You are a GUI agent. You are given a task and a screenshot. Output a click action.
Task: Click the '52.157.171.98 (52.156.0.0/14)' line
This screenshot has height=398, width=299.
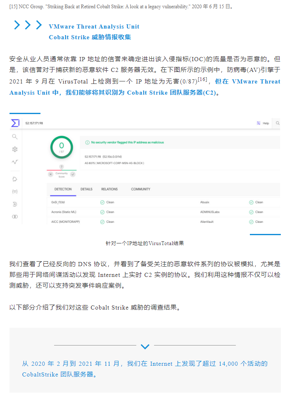(x=103, y=157)
